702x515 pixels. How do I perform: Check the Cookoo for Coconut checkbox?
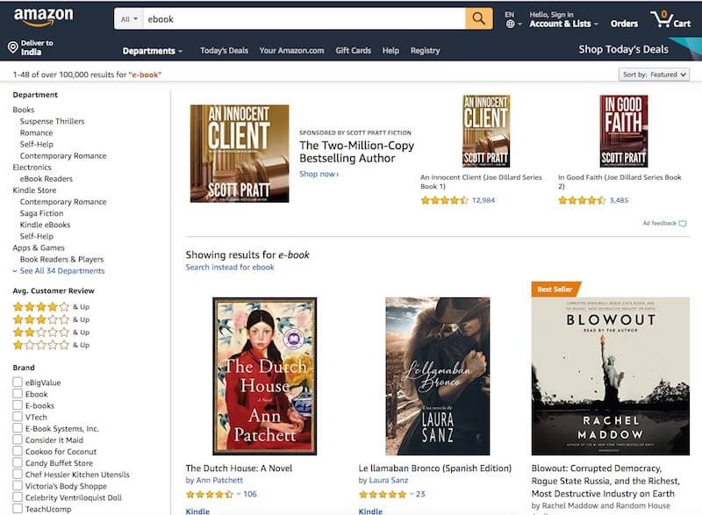coord(18,451)
